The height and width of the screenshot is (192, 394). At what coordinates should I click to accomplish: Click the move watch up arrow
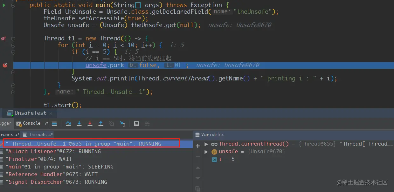[197, 168]
